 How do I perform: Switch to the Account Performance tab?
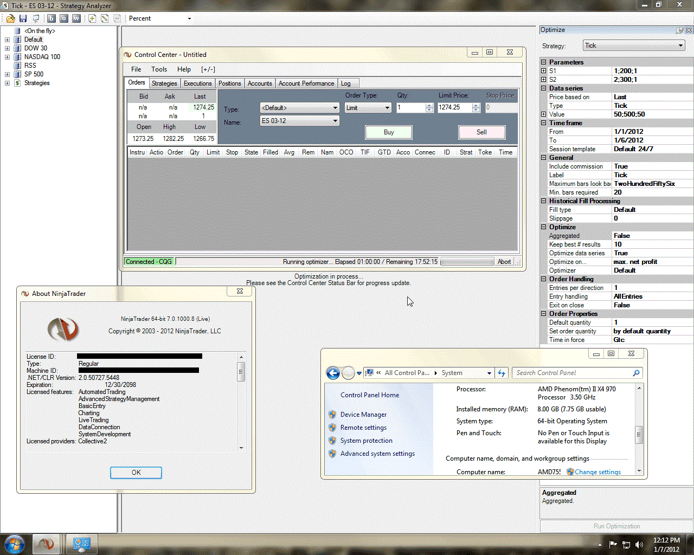click(306, 83)
